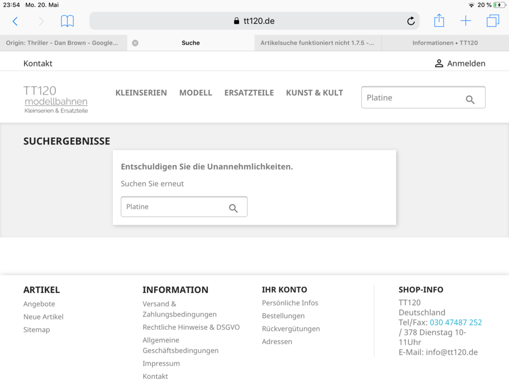Click the SHOP-INFO footer heading
Screen dimensions: 509x381
(421, 290)
